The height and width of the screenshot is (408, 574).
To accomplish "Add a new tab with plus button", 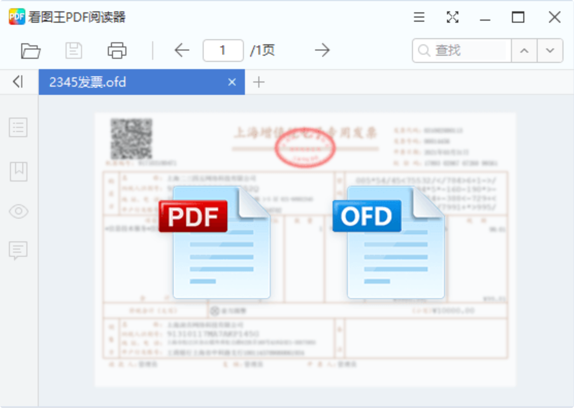I will (259, 82).
